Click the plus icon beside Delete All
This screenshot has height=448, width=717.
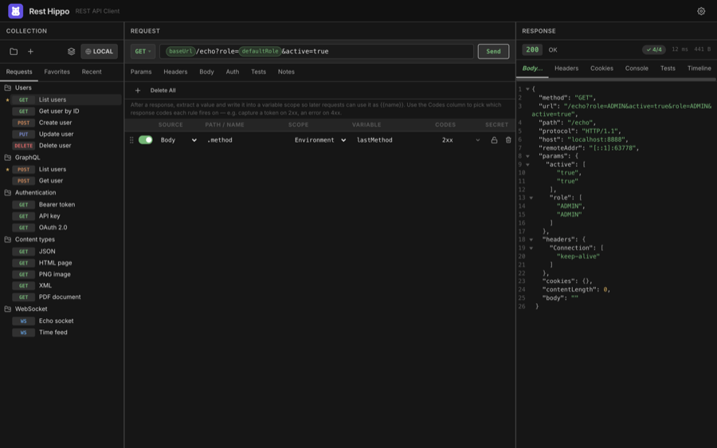click(138, 91)
